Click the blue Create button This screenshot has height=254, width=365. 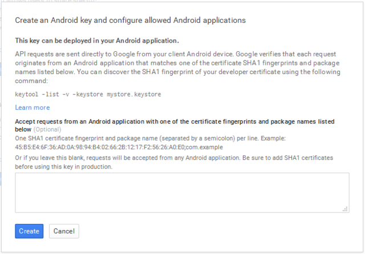pyautogui.click(x=29, y=231)
